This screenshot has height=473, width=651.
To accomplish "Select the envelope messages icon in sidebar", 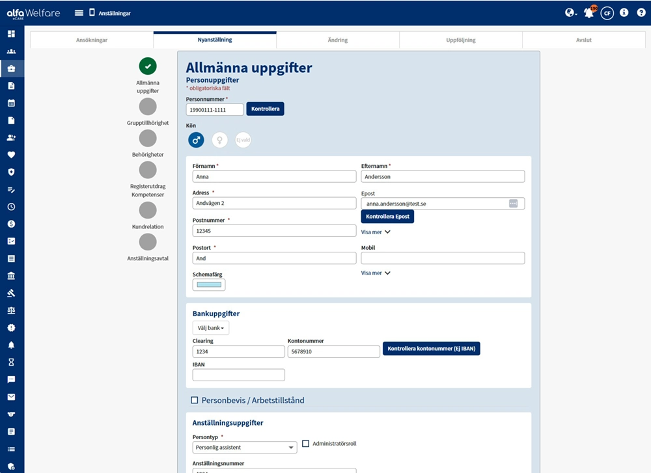I will click(12, 396).
